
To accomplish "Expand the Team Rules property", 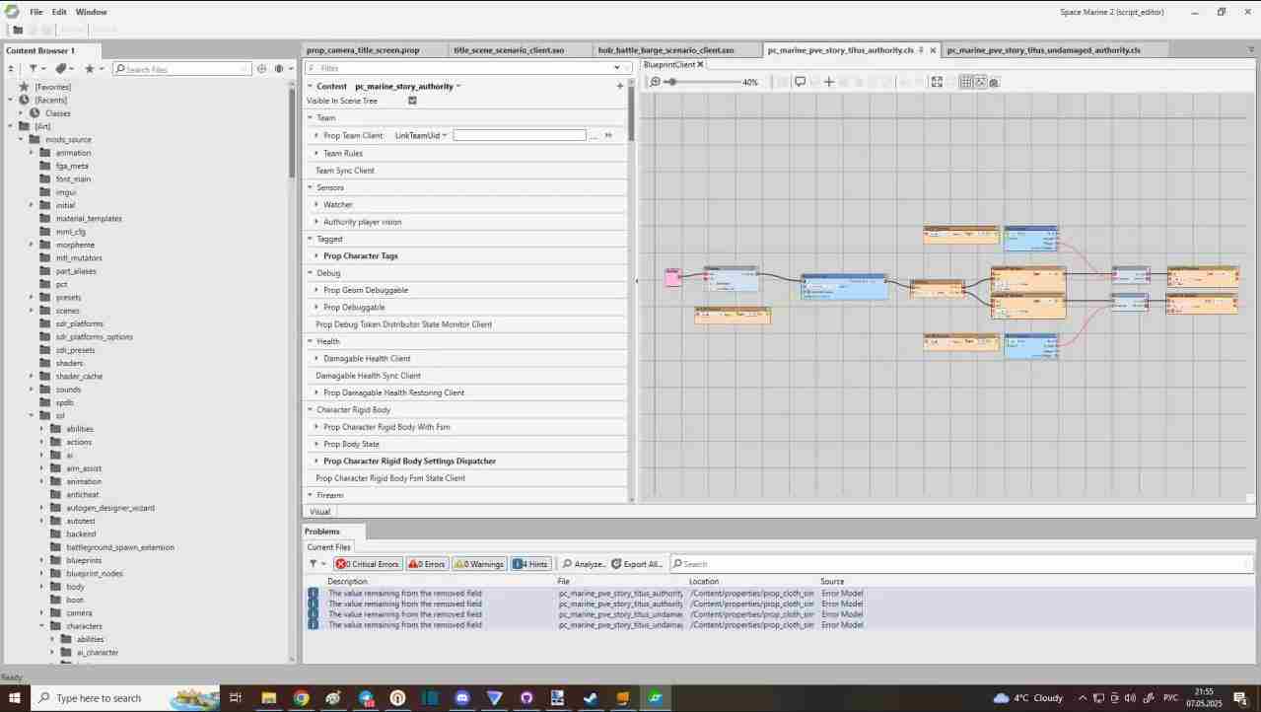I will pos(316,153).
